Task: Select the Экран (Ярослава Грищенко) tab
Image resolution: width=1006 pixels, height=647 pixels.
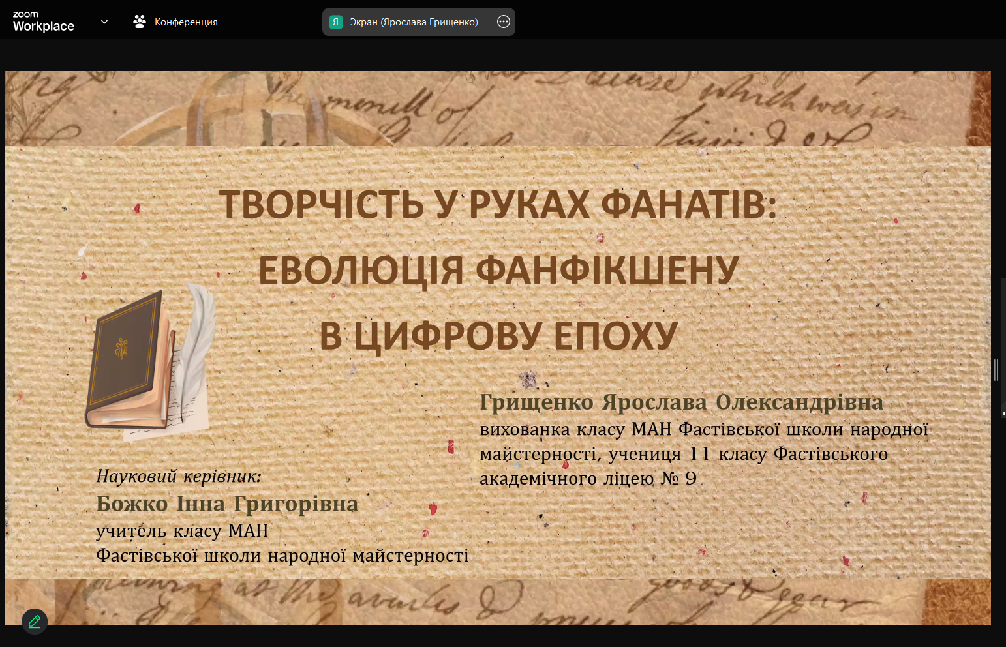Action: pos(414,22)
